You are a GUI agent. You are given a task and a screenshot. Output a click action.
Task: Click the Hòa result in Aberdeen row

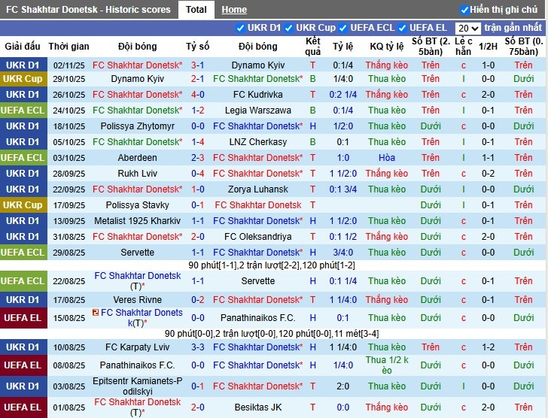pyautogui.click(x=387, y=158)
